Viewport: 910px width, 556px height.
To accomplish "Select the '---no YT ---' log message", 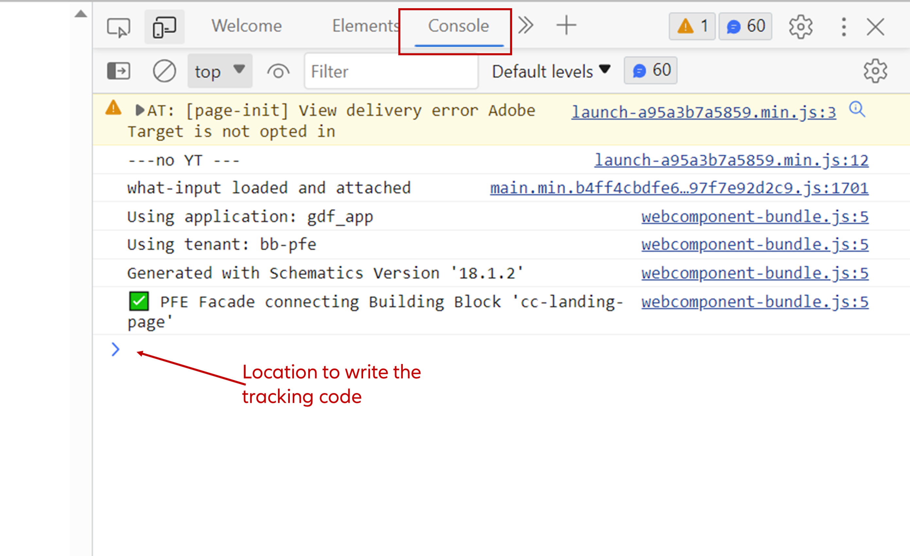I will pyautogui.click(x=184, y=161).
